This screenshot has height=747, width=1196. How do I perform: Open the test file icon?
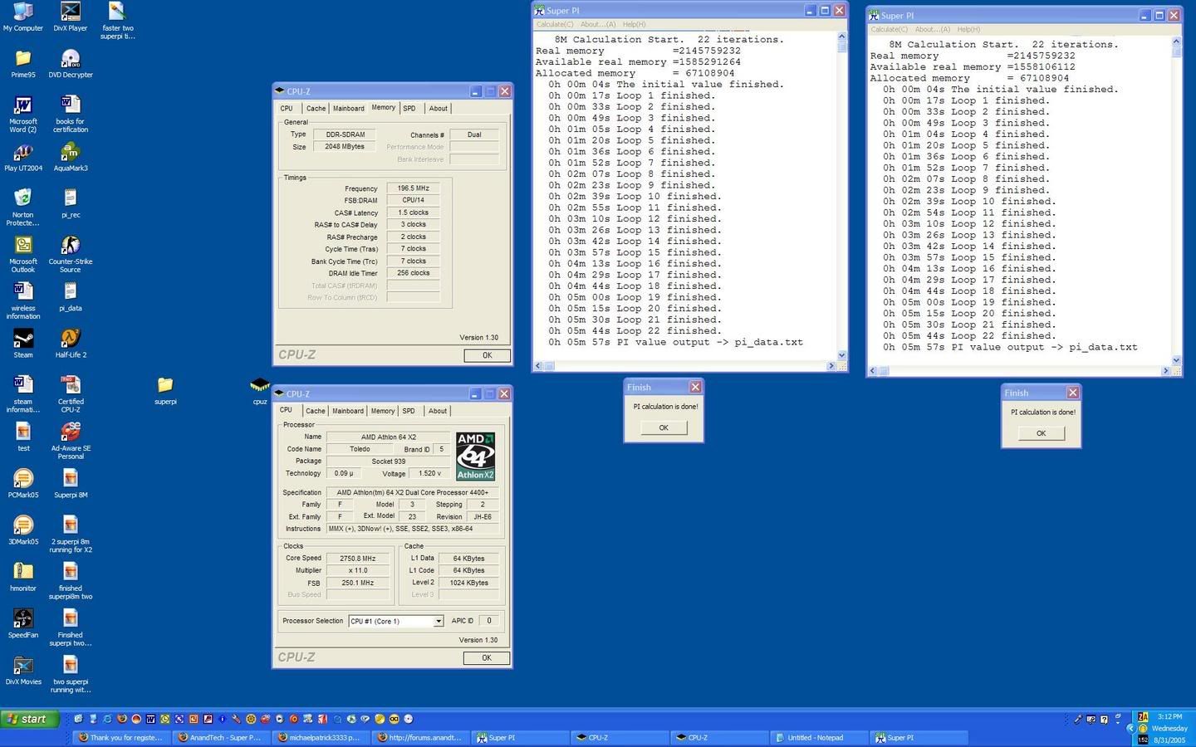click(x=23, y=437)
